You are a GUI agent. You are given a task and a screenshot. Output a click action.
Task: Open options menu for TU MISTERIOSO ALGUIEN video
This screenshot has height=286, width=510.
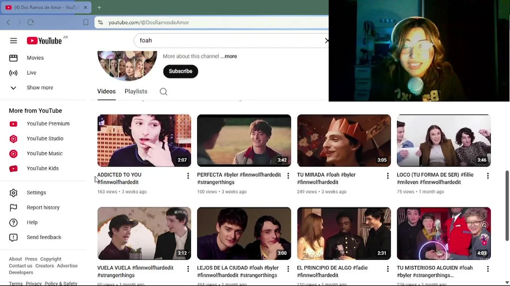pyautogui.click(x=488, y=269)
